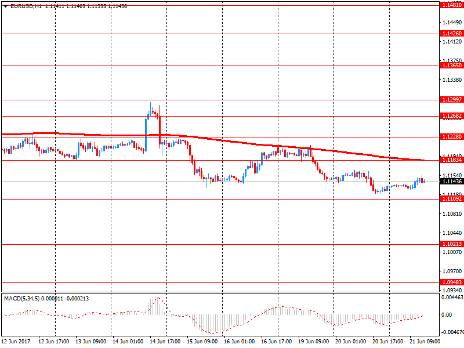Click the 1.10213 red level label
Image resolution: width=464 pixels, height=348 pixels.
[x=452, y=244]
